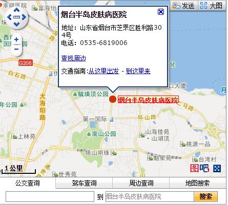Focus the destination field showing 烟台半岛皮肤病医院
Screen dimensions: 228x205
[150, 196]
